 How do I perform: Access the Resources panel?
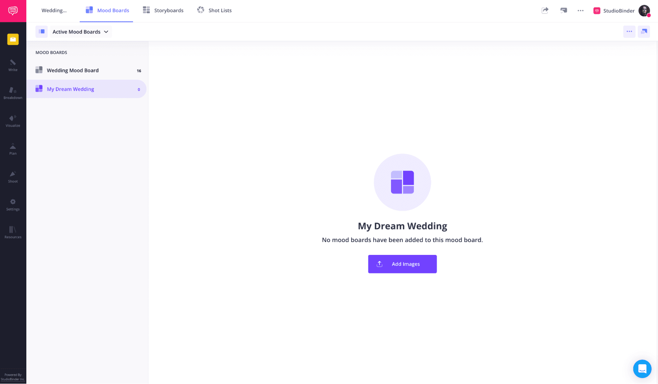coord(12,232)
